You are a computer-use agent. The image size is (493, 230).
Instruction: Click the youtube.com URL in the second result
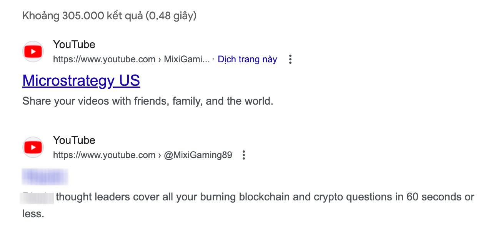pyautogui.click(x=104, y=155)
